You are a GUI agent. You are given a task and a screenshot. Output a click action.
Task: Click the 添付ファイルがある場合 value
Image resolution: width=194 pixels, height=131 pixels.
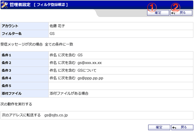point(69,93)
